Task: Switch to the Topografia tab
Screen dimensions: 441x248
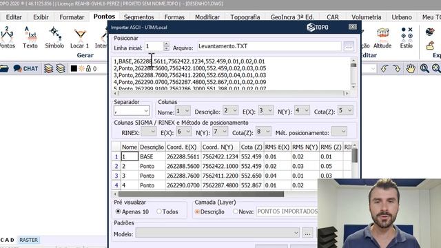Action: 245,17
